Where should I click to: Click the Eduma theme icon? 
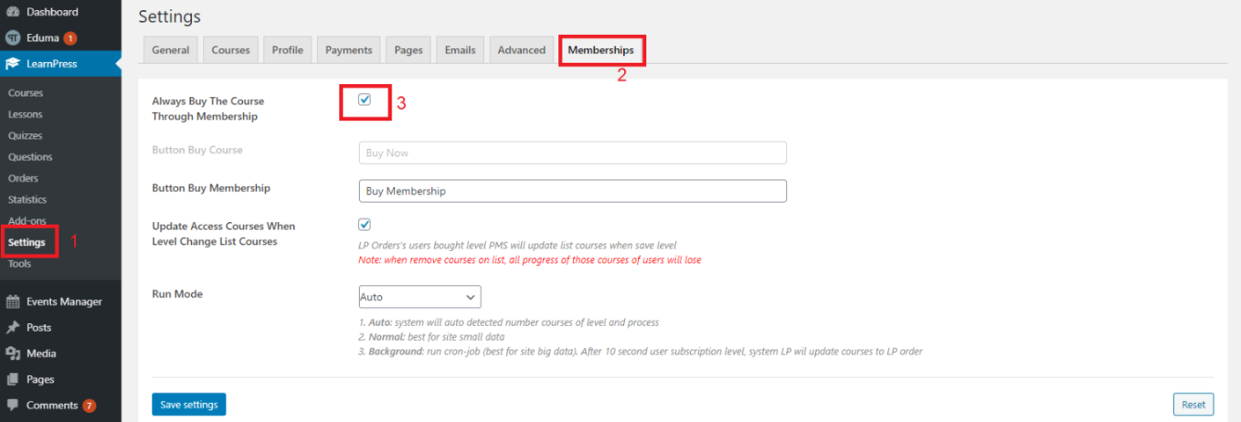tap(13, 38)
